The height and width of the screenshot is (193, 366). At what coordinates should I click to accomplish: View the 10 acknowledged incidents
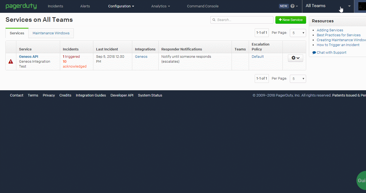75,64
